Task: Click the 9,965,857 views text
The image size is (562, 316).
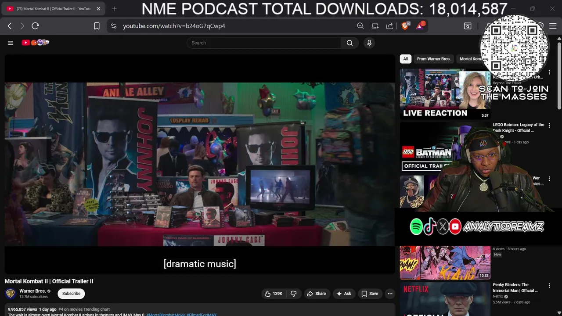Action: pos(23,309)
